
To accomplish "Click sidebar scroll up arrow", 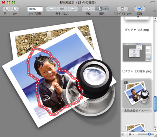I will pyautogui.click(x=155, y=18).
